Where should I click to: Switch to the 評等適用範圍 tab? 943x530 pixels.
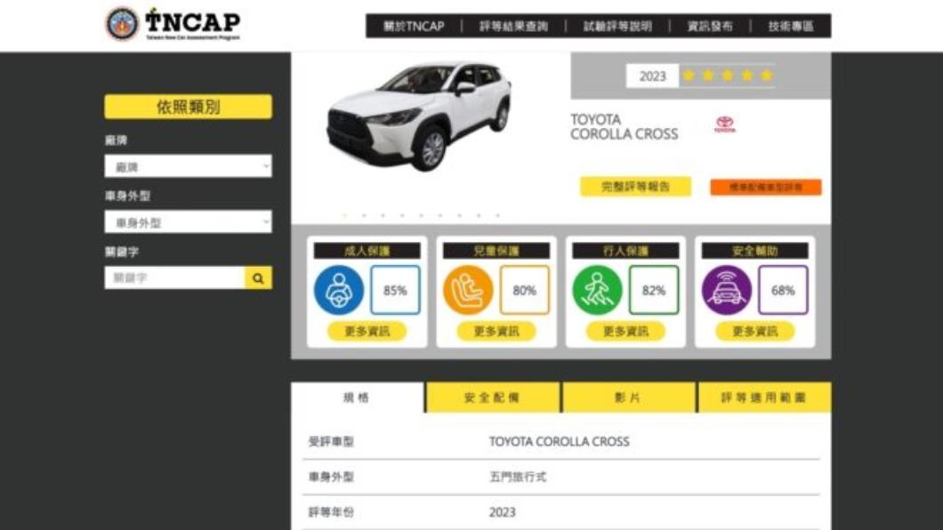(x=764, y=397)
